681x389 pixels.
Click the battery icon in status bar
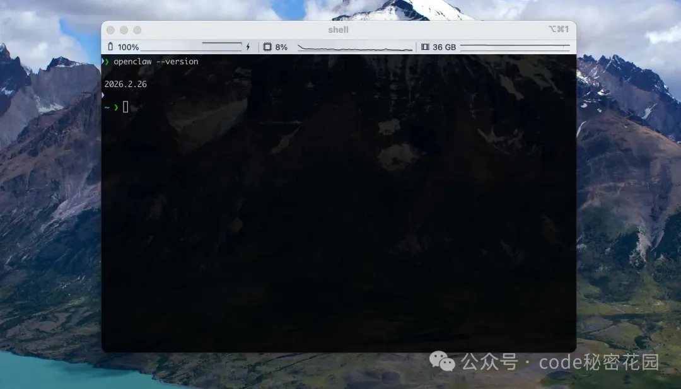tap(110, 47)
